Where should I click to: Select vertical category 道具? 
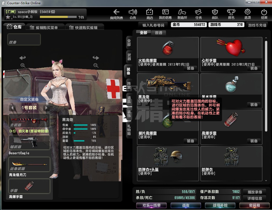pos(129,99)
